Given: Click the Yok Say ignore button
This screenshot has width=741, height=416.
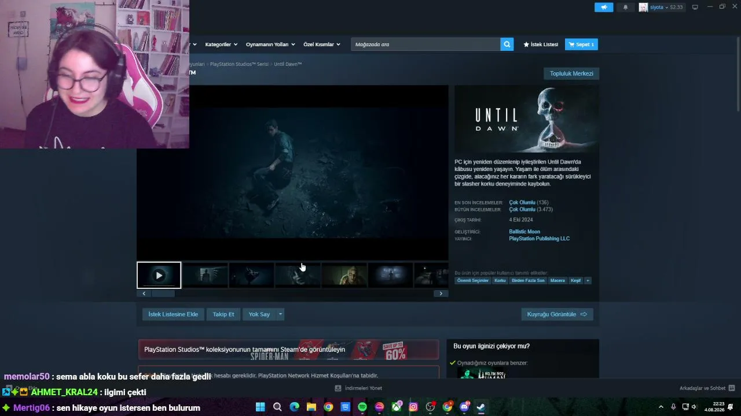Looking at the screenshot, I should (259, 314).
